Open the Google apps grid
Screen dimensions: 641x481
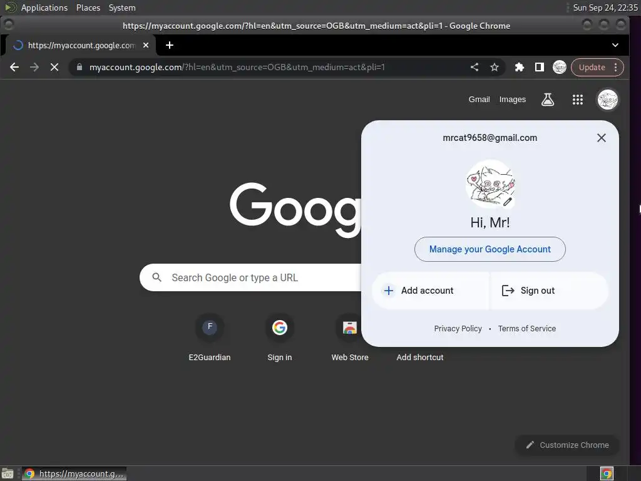578,100
